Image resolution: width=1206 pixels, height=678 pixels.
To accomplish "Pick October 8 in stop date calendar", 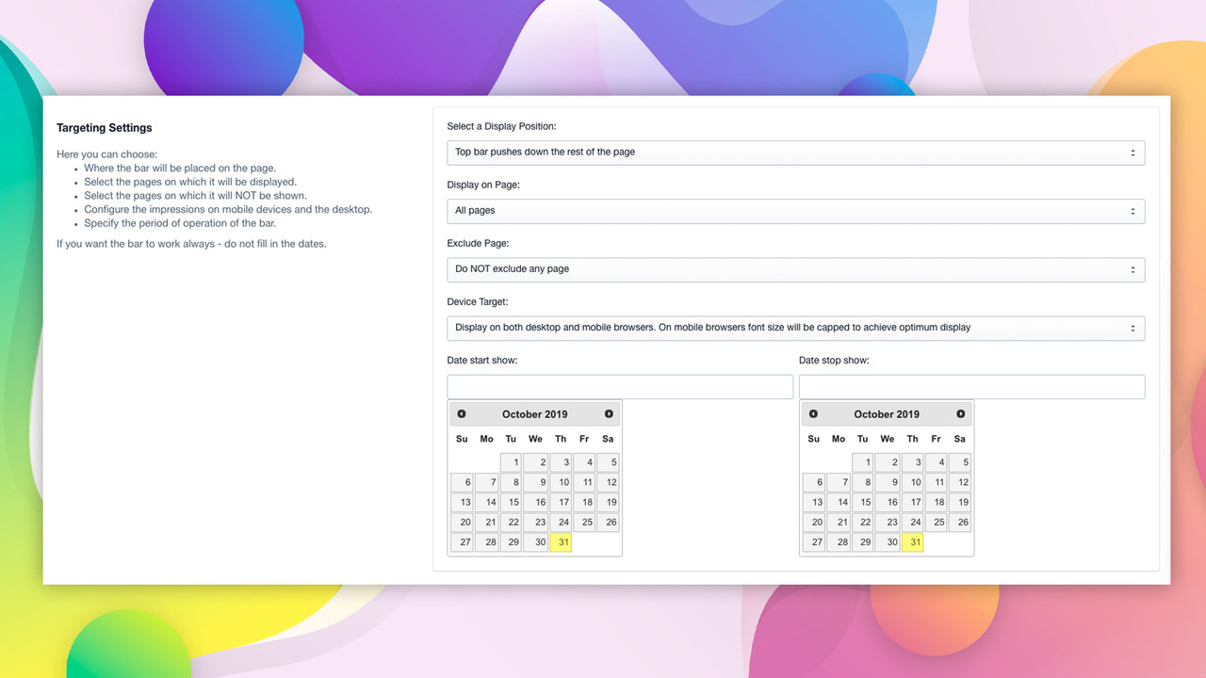I will (x=863, y=482).
